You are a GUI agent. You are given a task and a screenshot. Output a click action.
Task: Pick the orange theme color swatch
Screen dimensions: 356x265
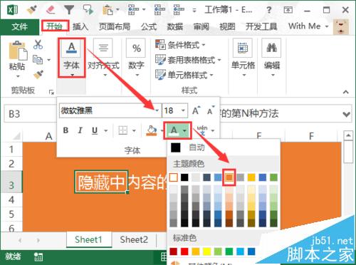click(x=229, y=177)
